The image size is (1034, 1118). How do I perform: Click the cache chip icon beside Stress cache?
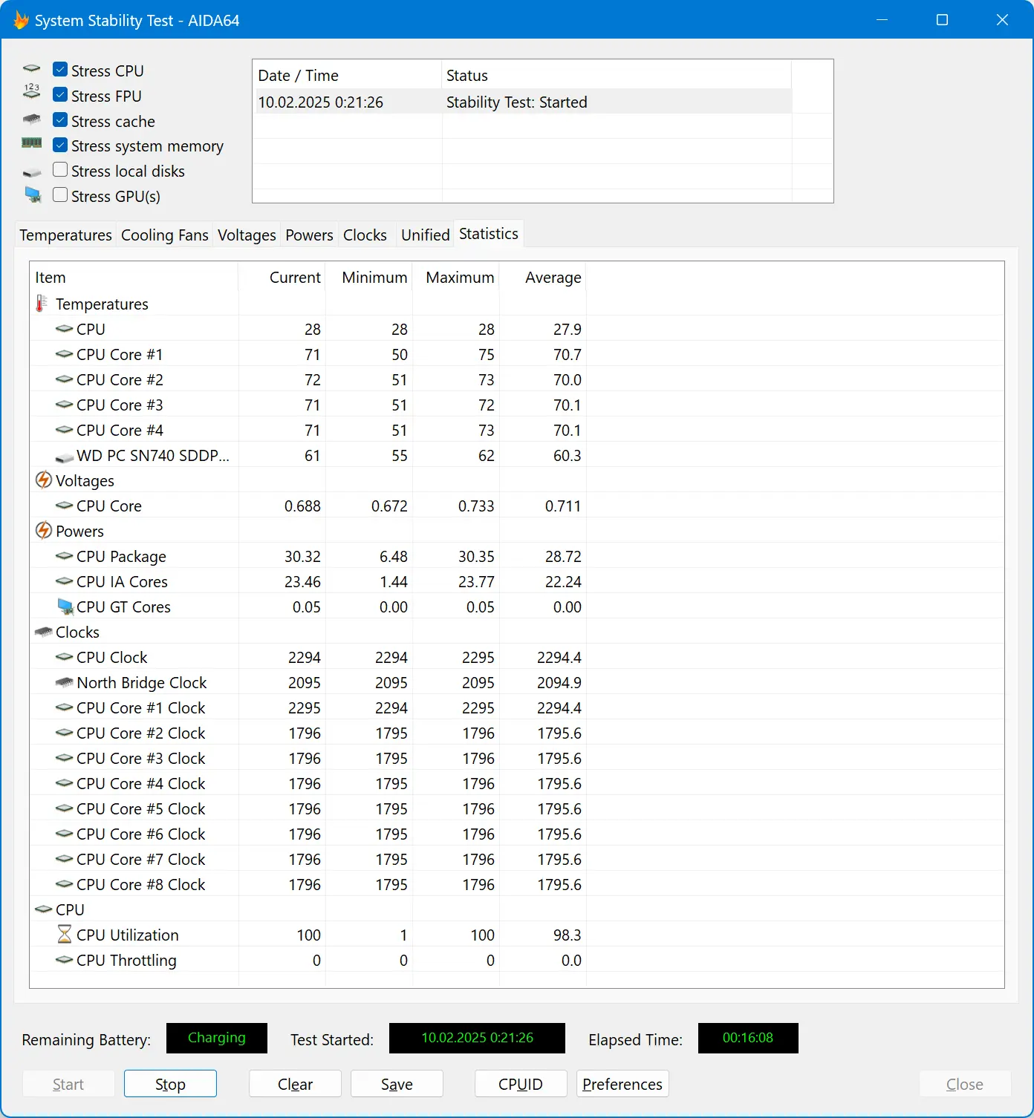31,119
